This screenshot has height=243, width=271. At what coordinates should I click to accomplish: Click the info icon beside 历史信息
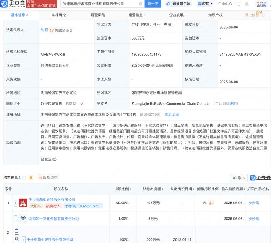[x=263, y=15]
